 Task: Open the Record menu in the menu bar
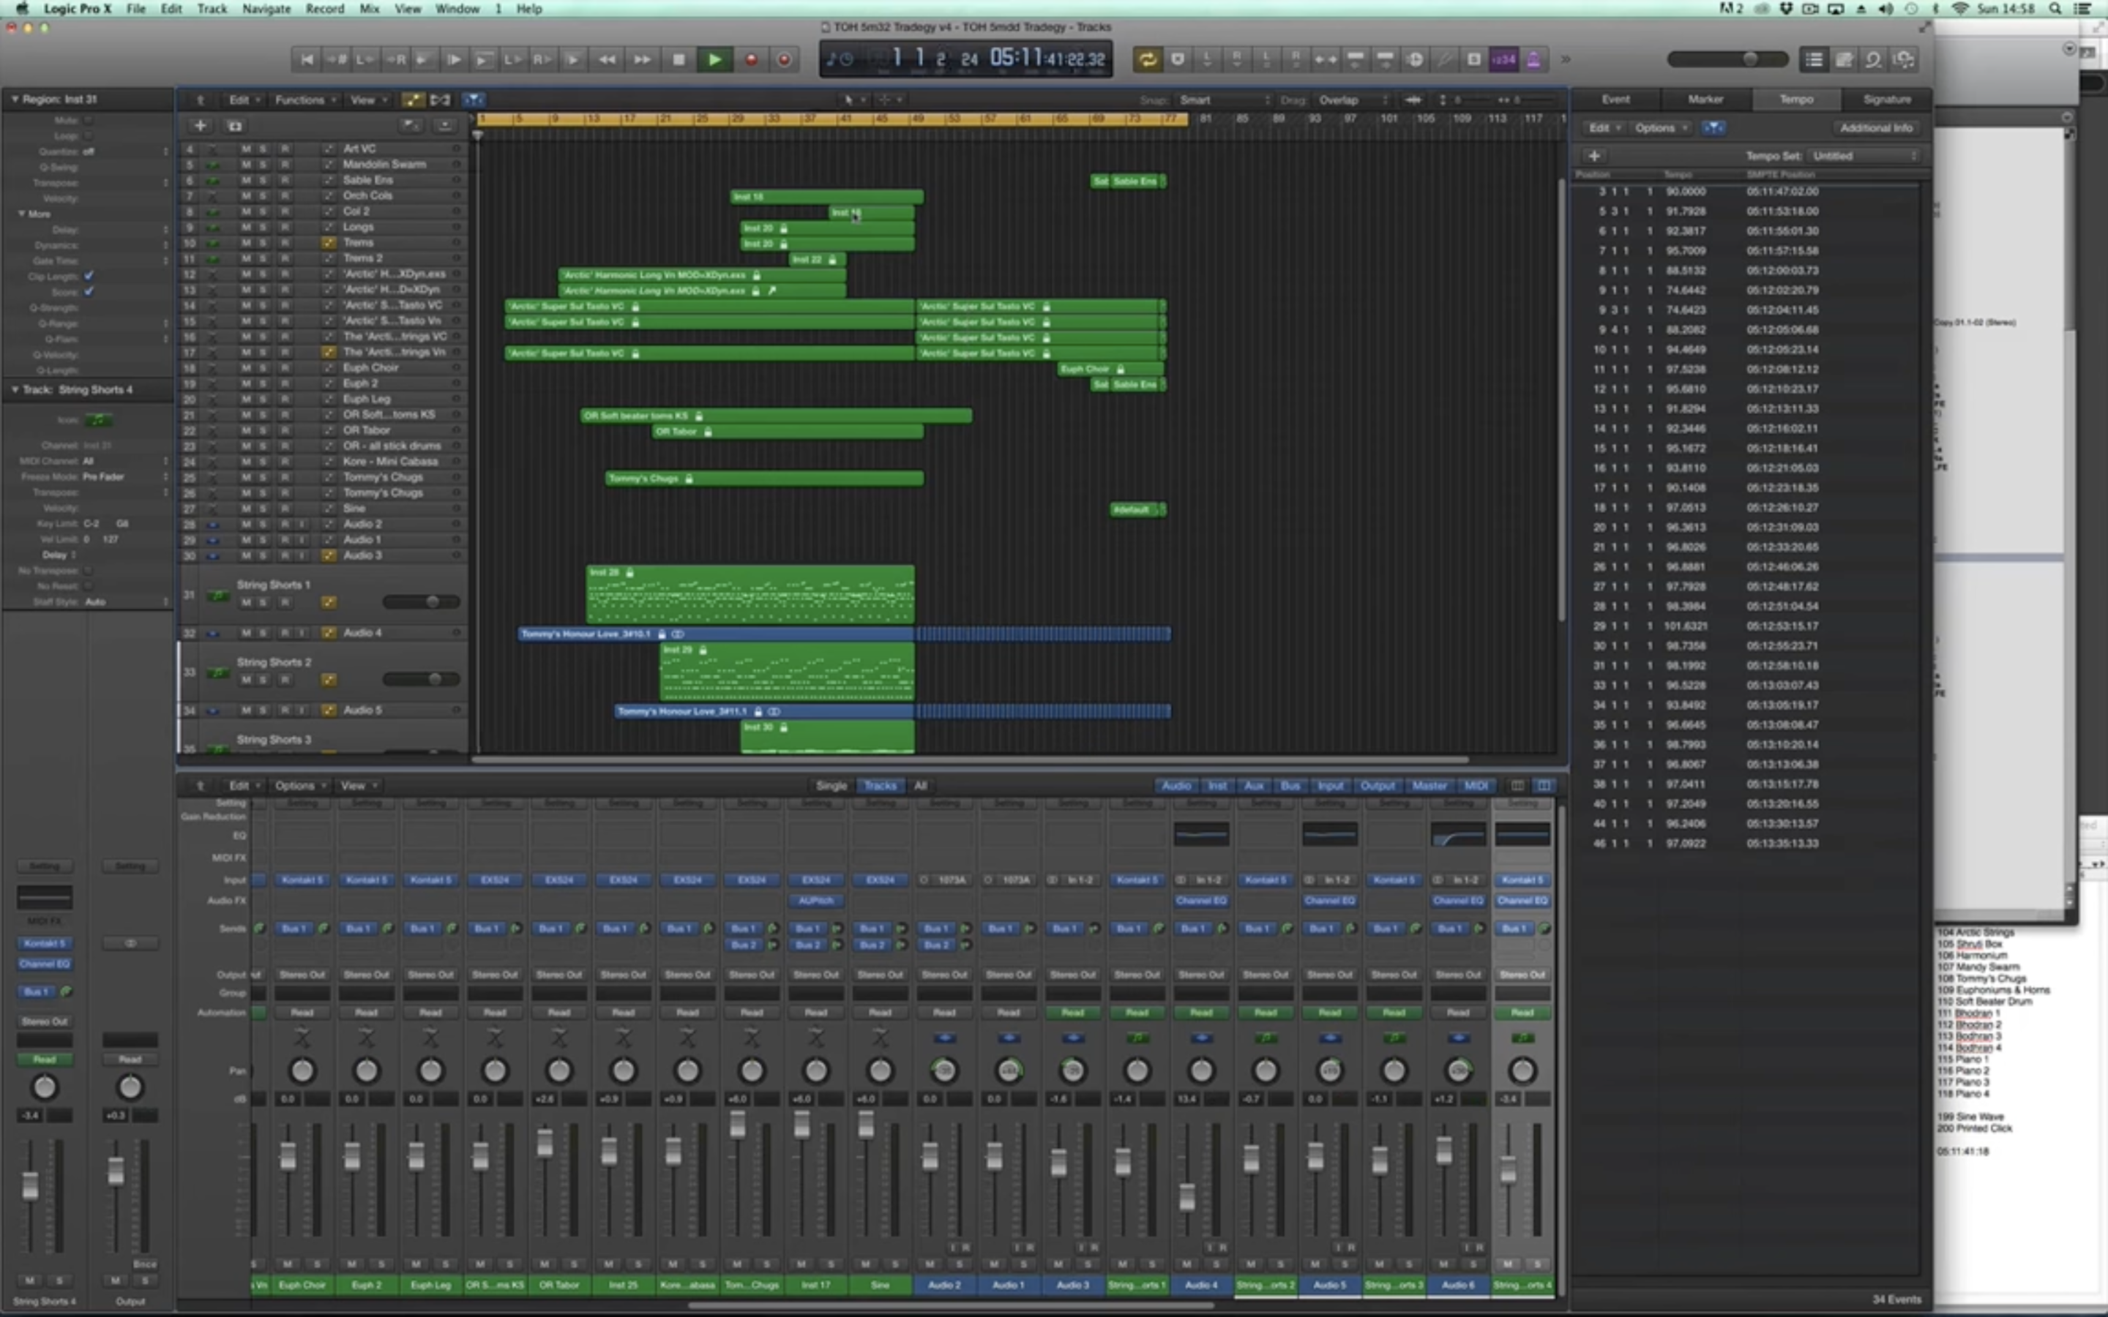click(324, 9)
